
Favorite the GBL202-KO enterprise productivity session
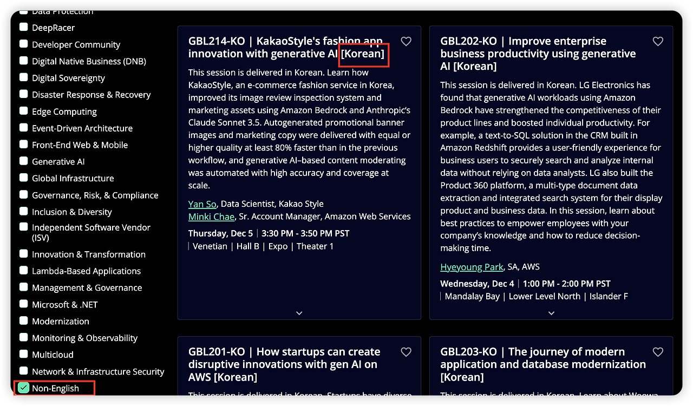pos(658,41)
